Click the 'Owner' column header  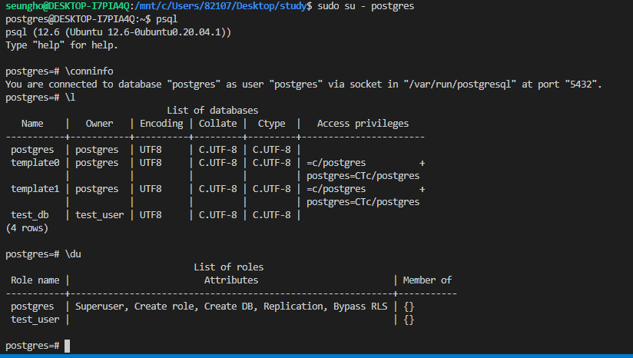(x=99, y=124)
